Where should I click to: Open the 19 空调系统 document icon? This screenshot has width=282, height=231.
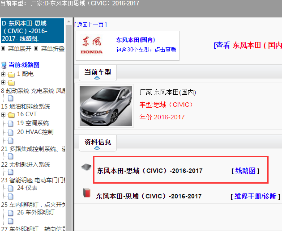pos(11,123)
